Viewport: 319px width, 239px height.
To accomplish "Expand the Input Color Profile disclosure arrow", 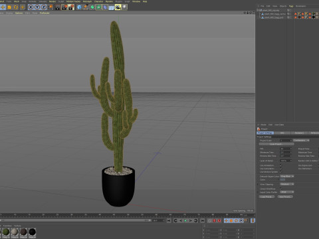I will [258, 192].
